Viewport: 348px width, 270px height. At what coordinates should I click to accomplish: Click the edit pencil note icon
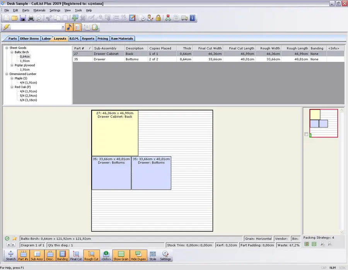pos(132,18)
